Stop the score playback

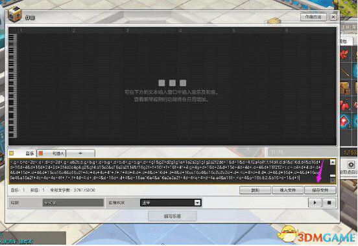click(329, 203)
